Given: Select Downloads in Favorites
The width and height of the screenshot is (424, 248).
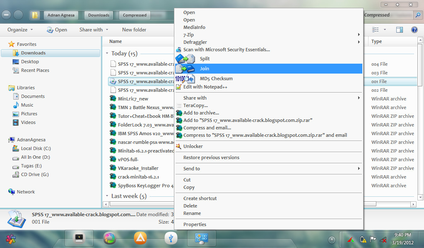Looking at the screenshot, I should tap(51, 53).
